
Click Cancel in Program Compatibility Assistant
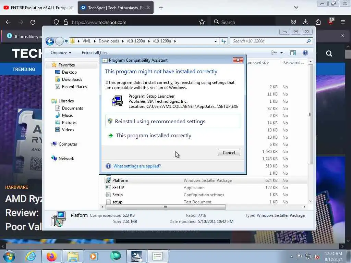(x=229, y=152)
